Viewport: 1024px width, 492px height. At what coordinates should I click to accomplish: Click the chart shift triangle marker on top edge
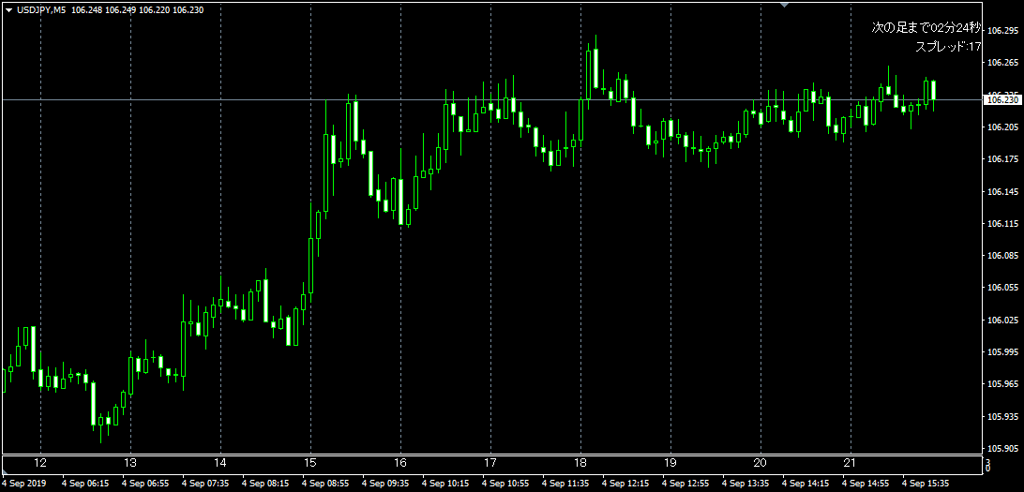786,5
